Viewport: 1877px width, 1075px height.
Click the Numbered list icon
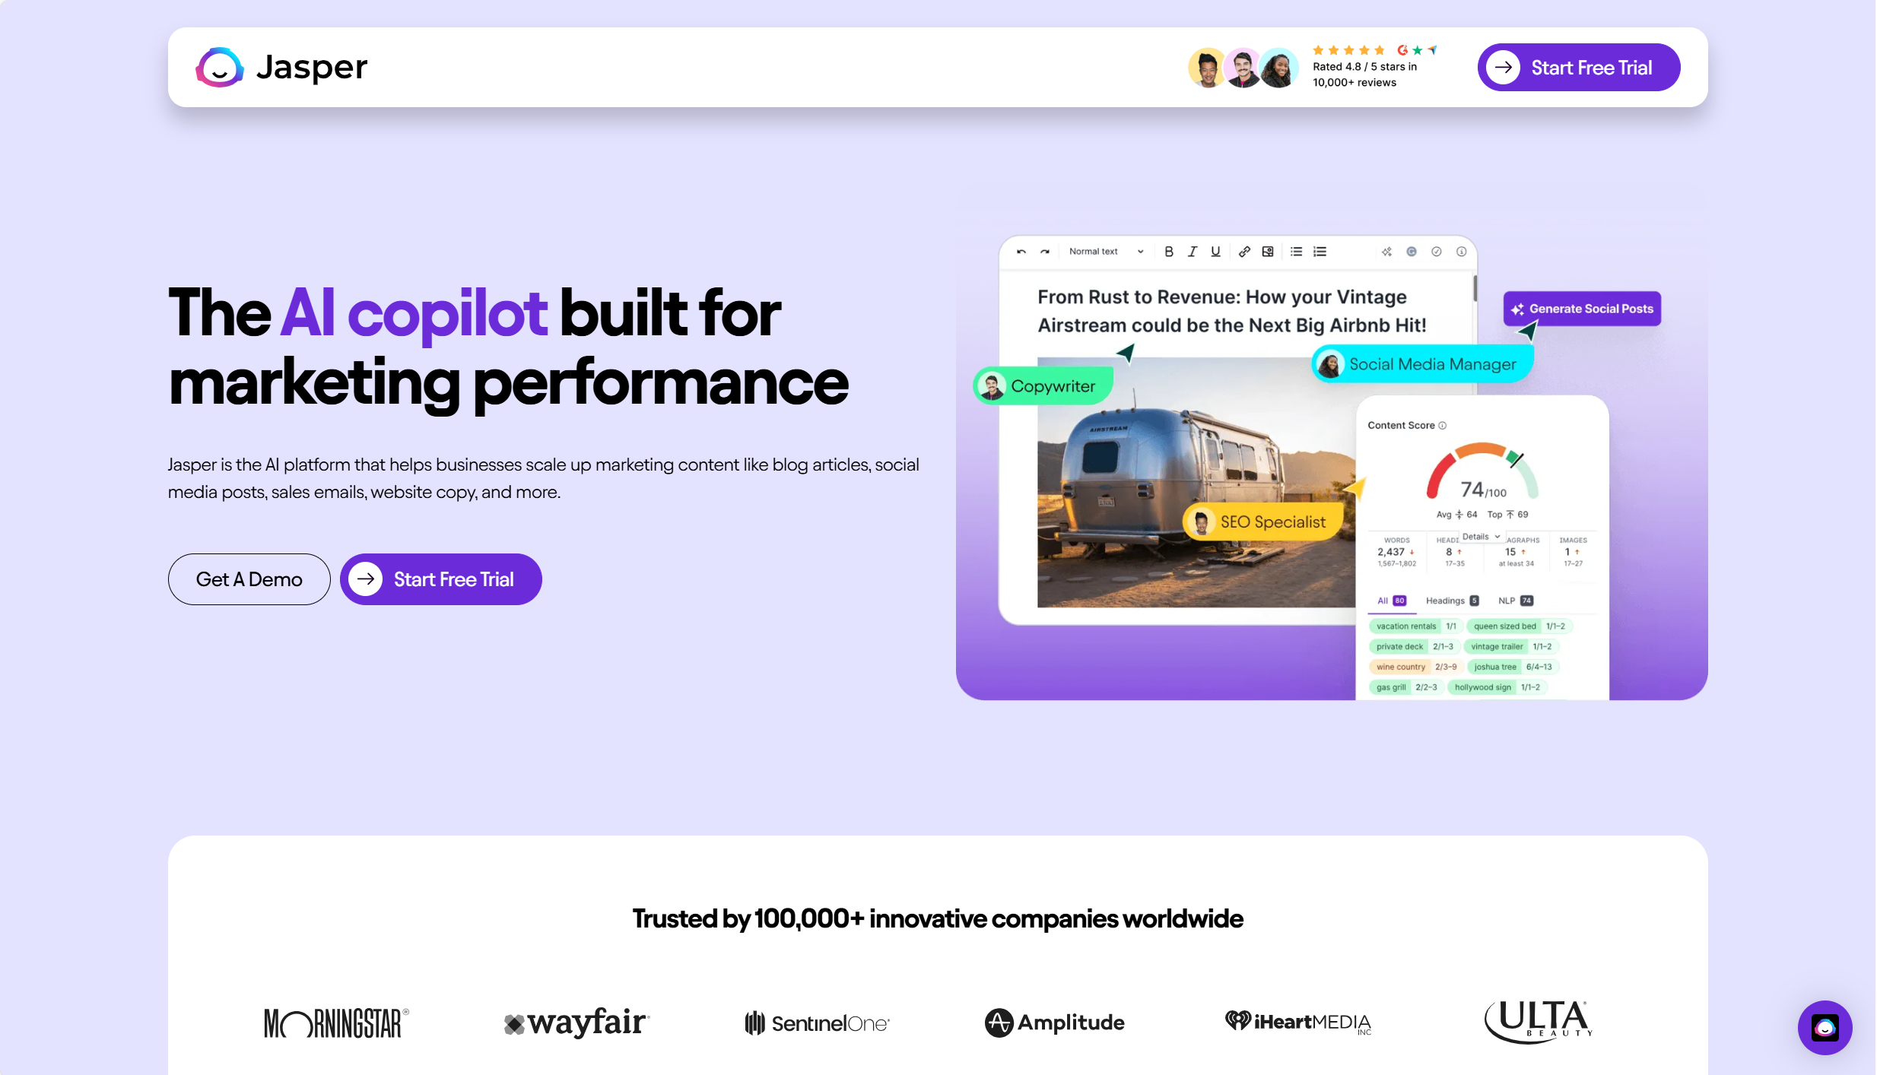point(1320,252)
